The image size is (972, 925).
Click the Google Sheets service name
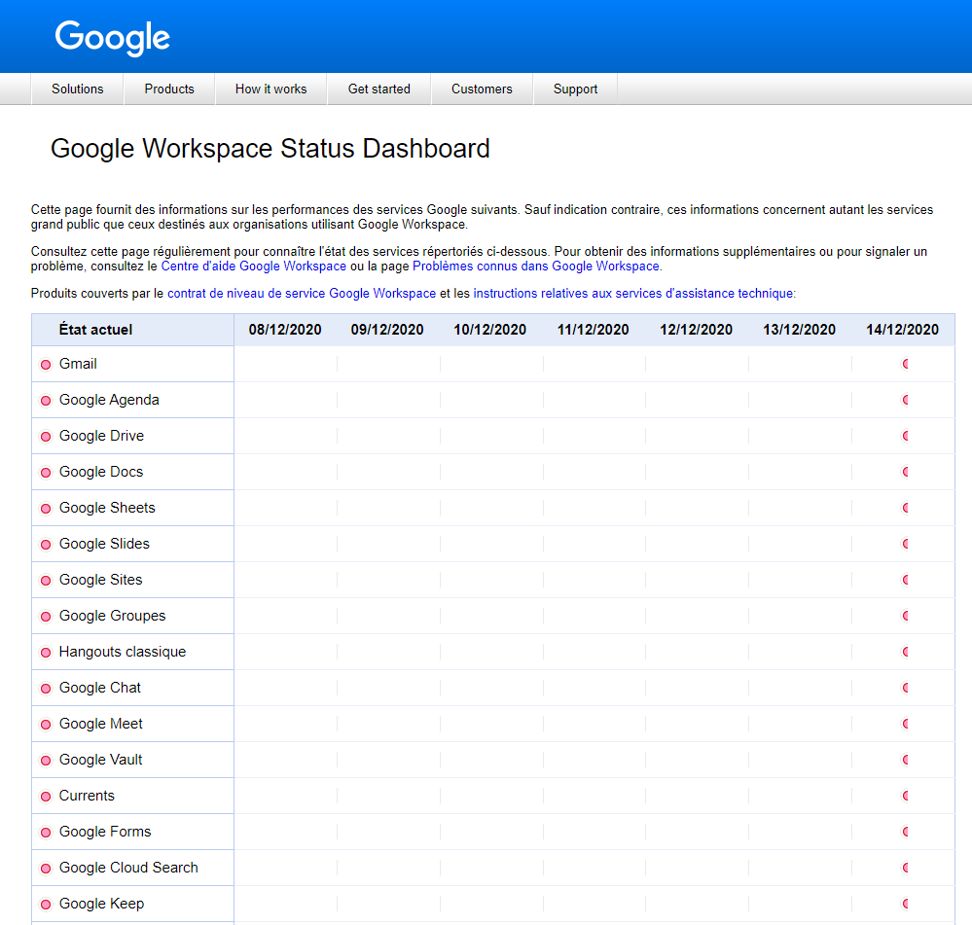tap(107, 508)
